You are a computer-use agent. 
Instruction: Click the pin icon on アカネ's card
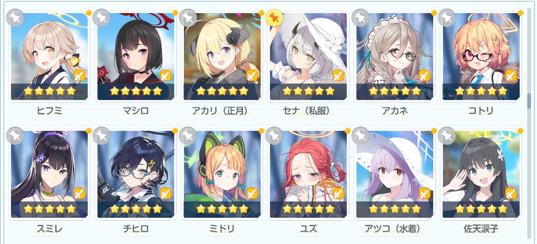(x=359, y=18)
